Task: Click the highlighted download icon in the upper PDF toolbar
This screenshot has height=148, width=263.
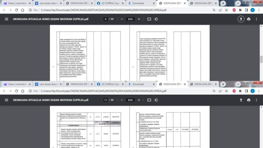Action: (241, 19)
